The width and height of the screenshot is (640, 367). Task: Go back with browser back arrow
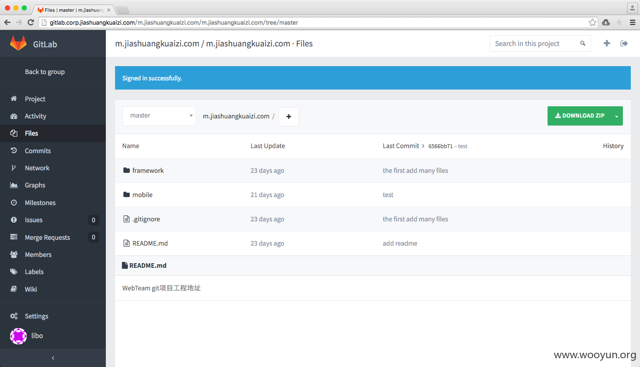pyautogui.click(x=7, y=22)
